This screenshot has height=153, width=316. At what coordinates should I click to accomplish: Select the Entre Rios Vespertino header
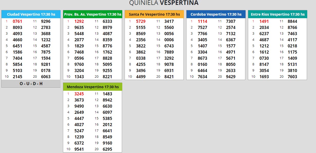coord(277,14)
